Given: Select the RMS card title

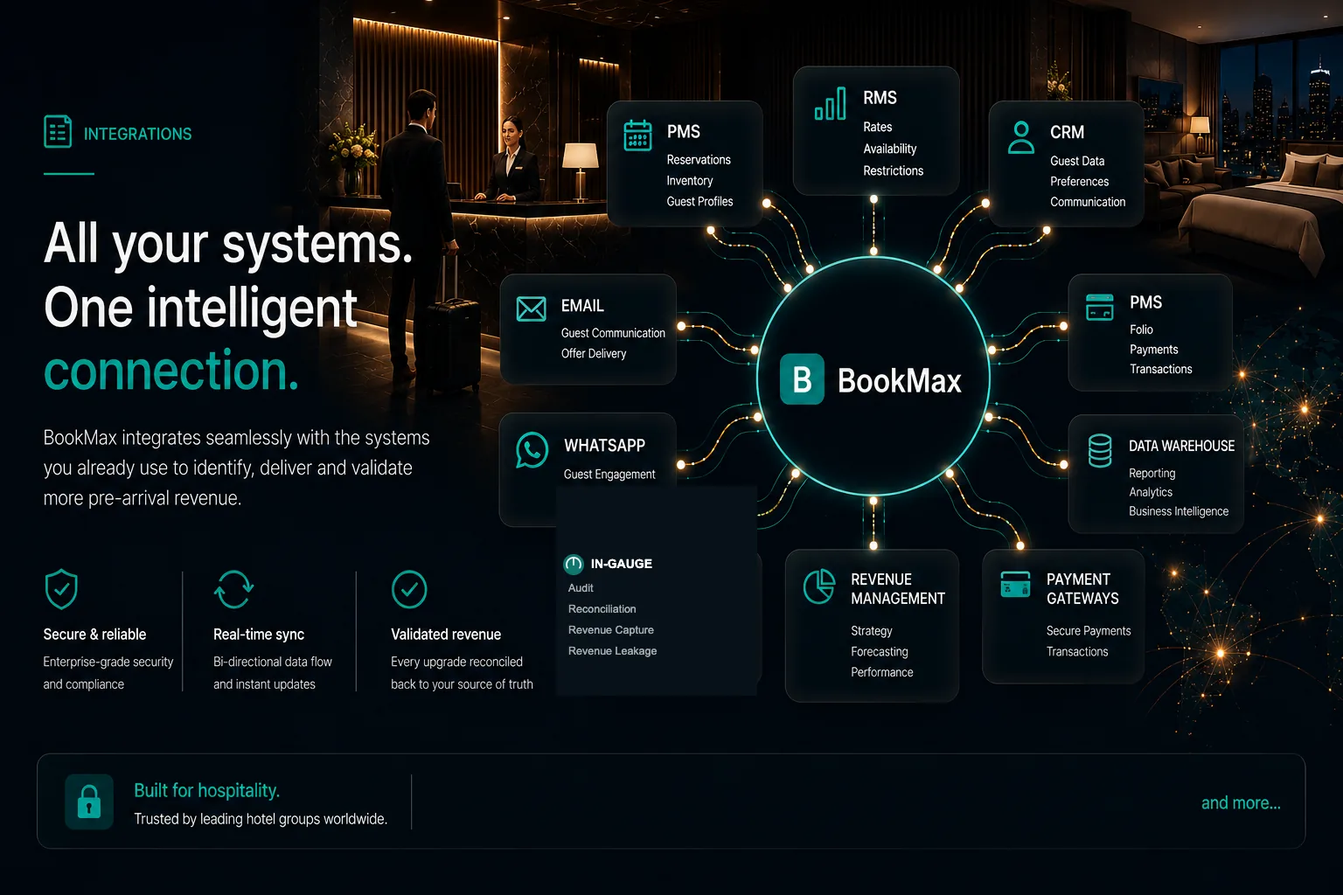Looking at the screenshot, I should [x=880, y=98].
